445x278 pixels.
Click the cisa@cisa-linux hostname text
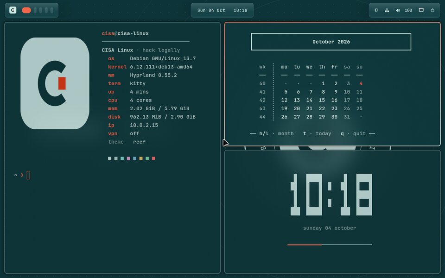(125, 33)
